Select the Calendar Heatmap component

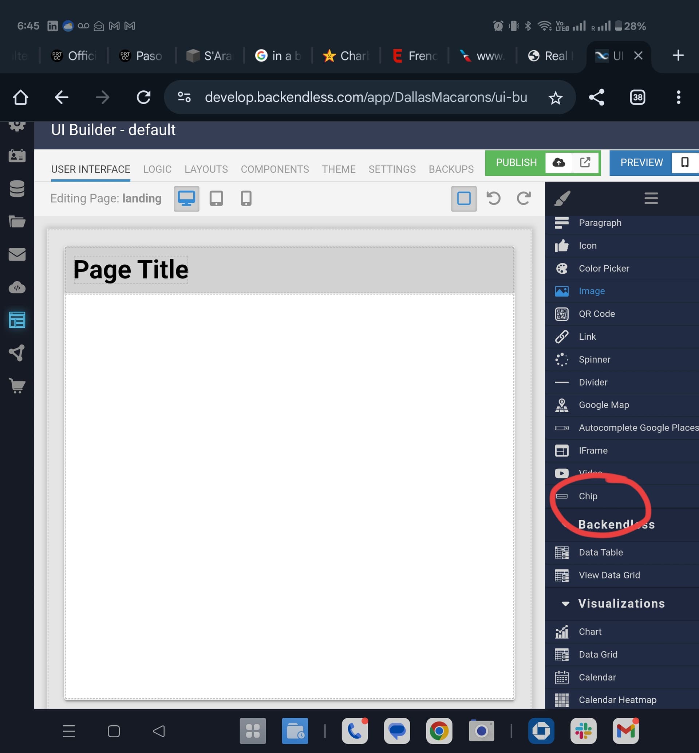coord(622,700)
